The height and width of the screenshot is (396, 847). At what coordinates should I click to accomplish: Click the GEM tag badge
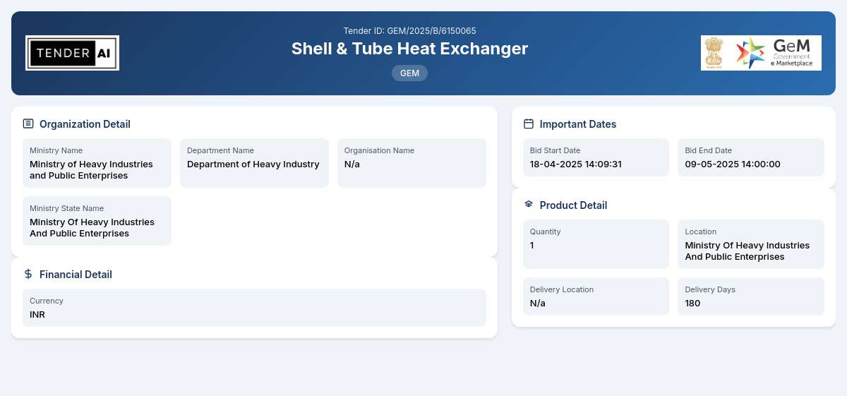(409, 73)
